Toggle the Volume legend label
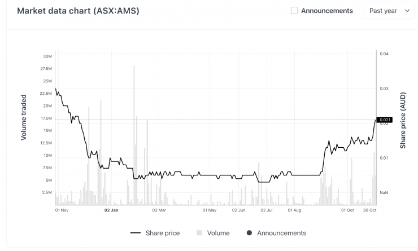This screenshot has width=418, height=251. (218, 233)
